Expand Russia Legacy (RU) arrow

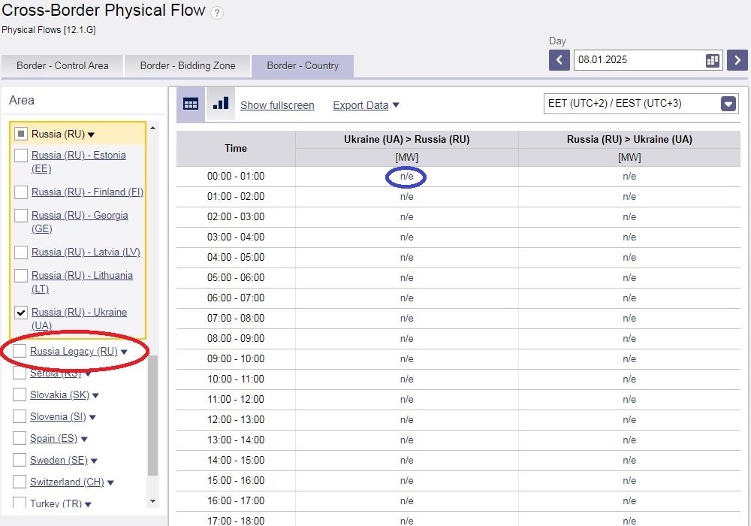[x=124, y=352]
